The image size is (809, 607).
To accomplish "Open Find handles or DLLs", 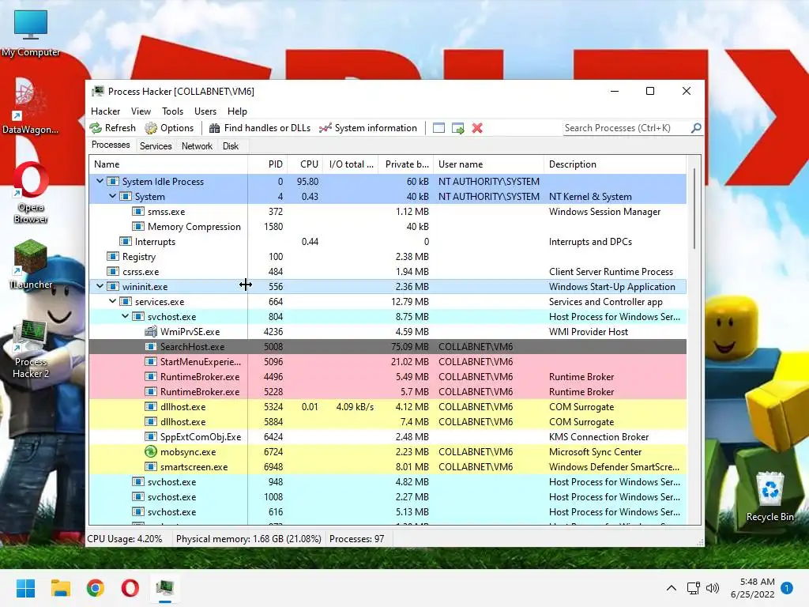I will coord(259,128).
